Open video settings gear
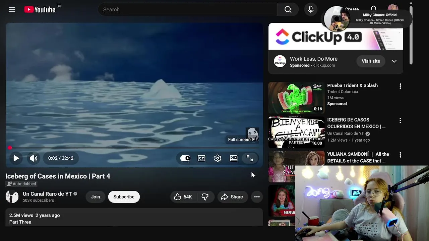The width and height of the screenshot is (429, 241). [x=218, y=158]
